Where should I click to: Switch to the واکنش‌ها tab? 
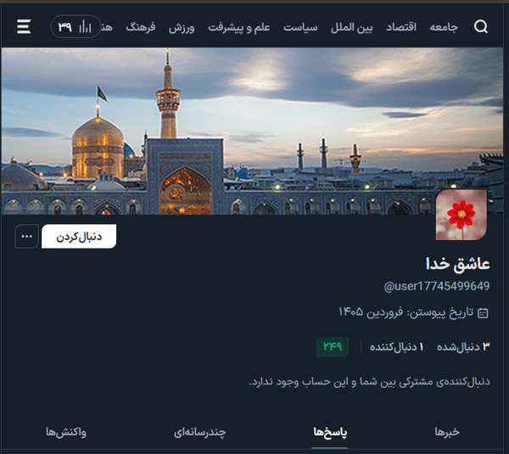click(x=66, y=432)
